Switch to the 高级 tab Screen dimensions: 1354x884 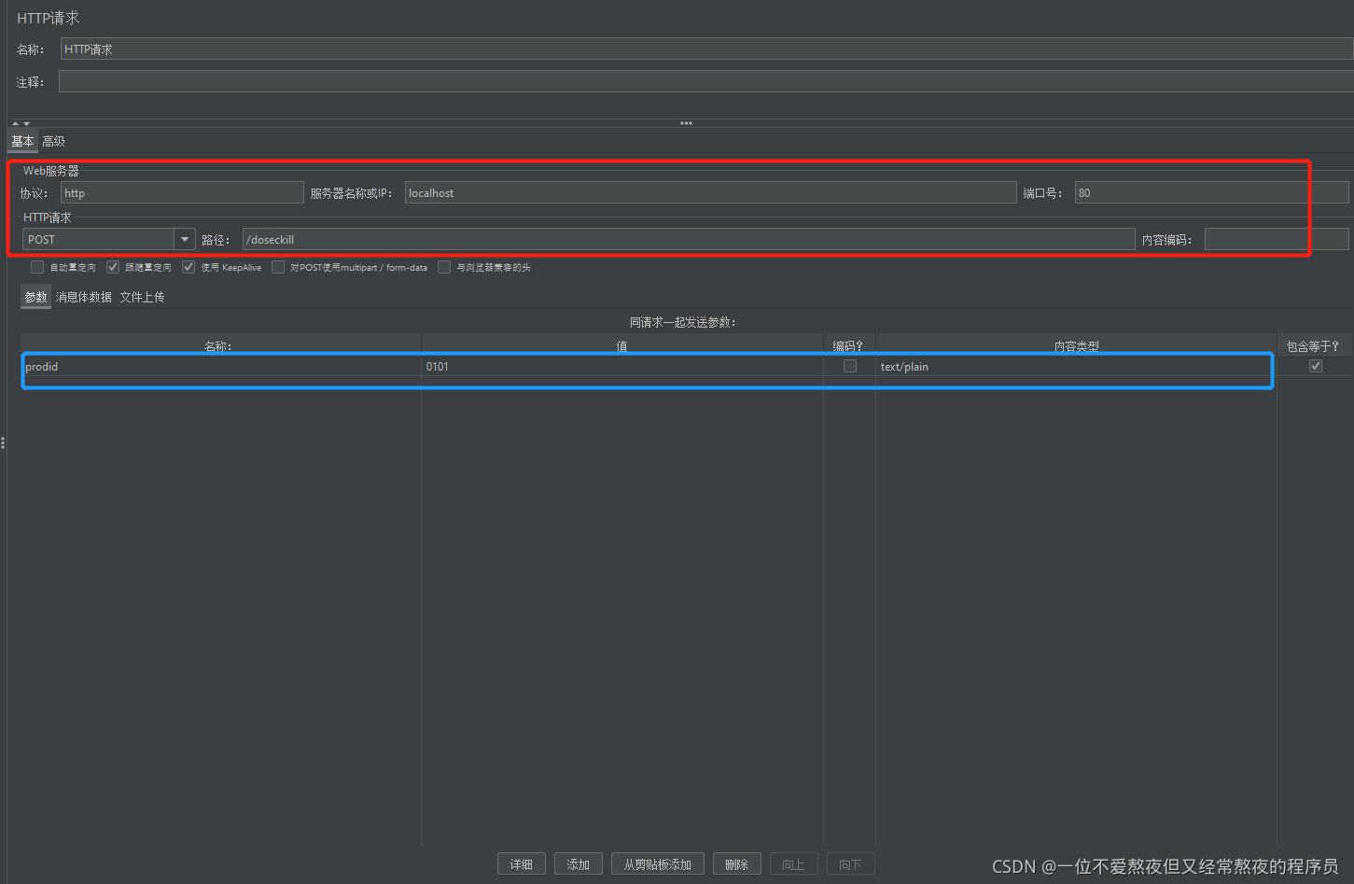[53, 141]
